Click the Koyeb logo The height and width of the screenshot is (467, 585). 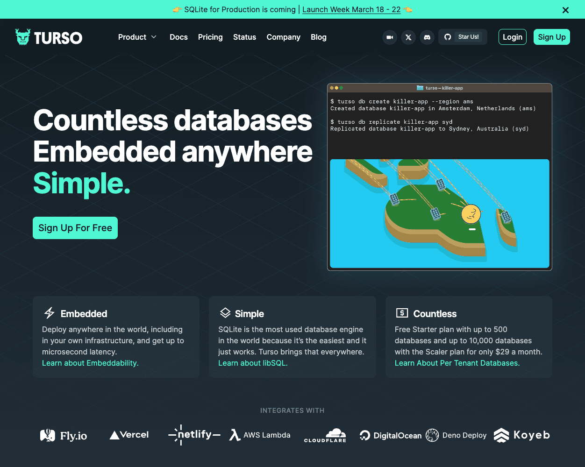pos(522,435)
